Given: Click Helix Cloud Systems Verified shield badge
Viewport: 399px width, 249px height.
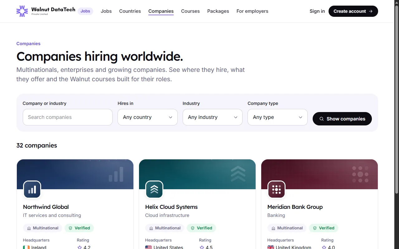Looking at the screenshot, I should tap(201, 228).
